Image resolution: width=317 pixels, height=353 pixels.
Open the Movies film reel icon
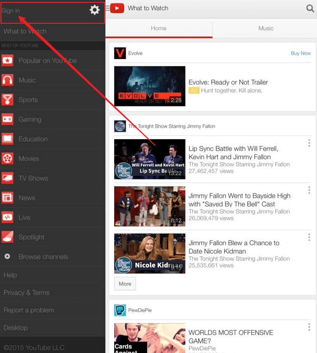[7, 158]
